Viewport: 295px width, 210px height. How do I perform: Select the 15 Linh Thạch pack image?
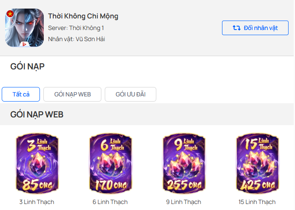click(257, 163)
